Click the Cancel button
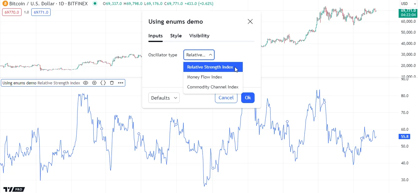Screen dimensions: 418x193 coord(226,98)
